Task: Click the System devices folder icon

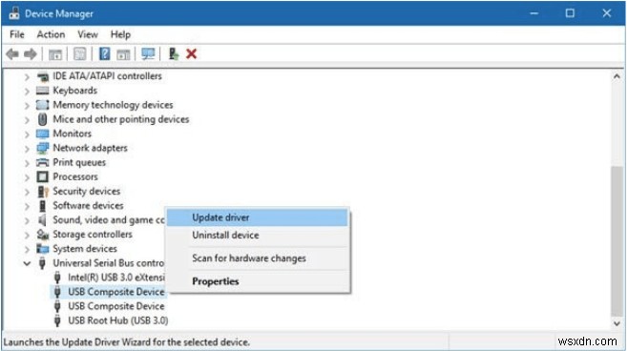Action: point(42,249)
